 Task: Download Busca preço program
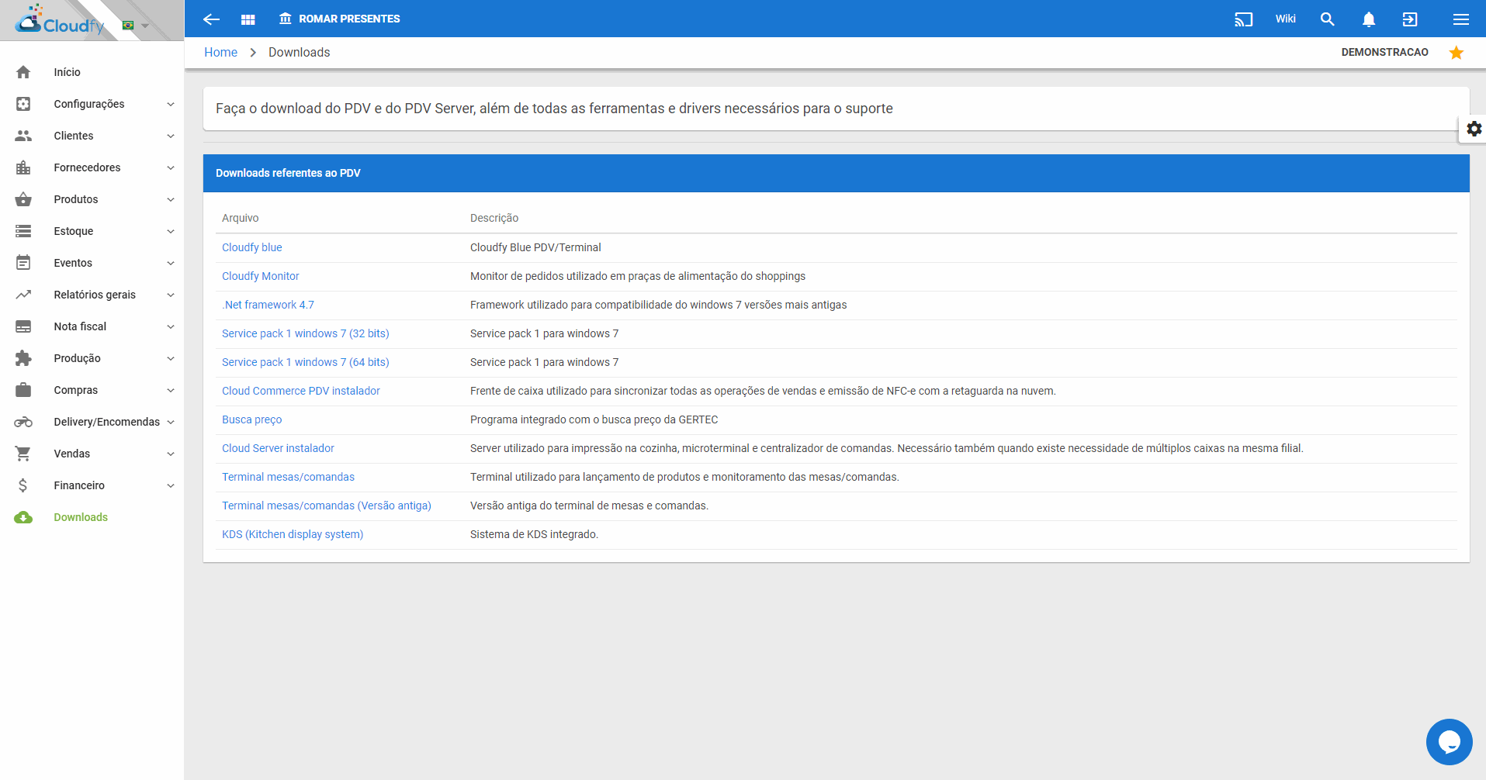252,419
